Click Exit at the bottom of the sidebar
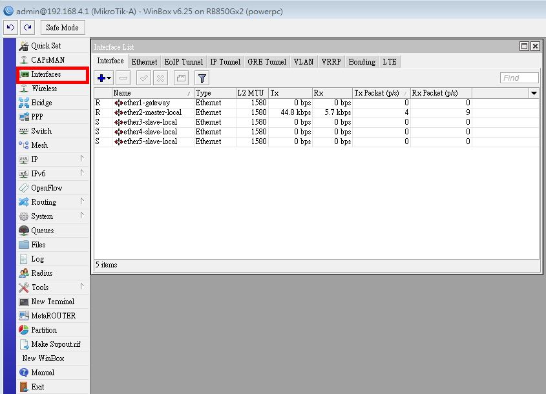Viewport: 546px width, 394px height. pos(37,386)
